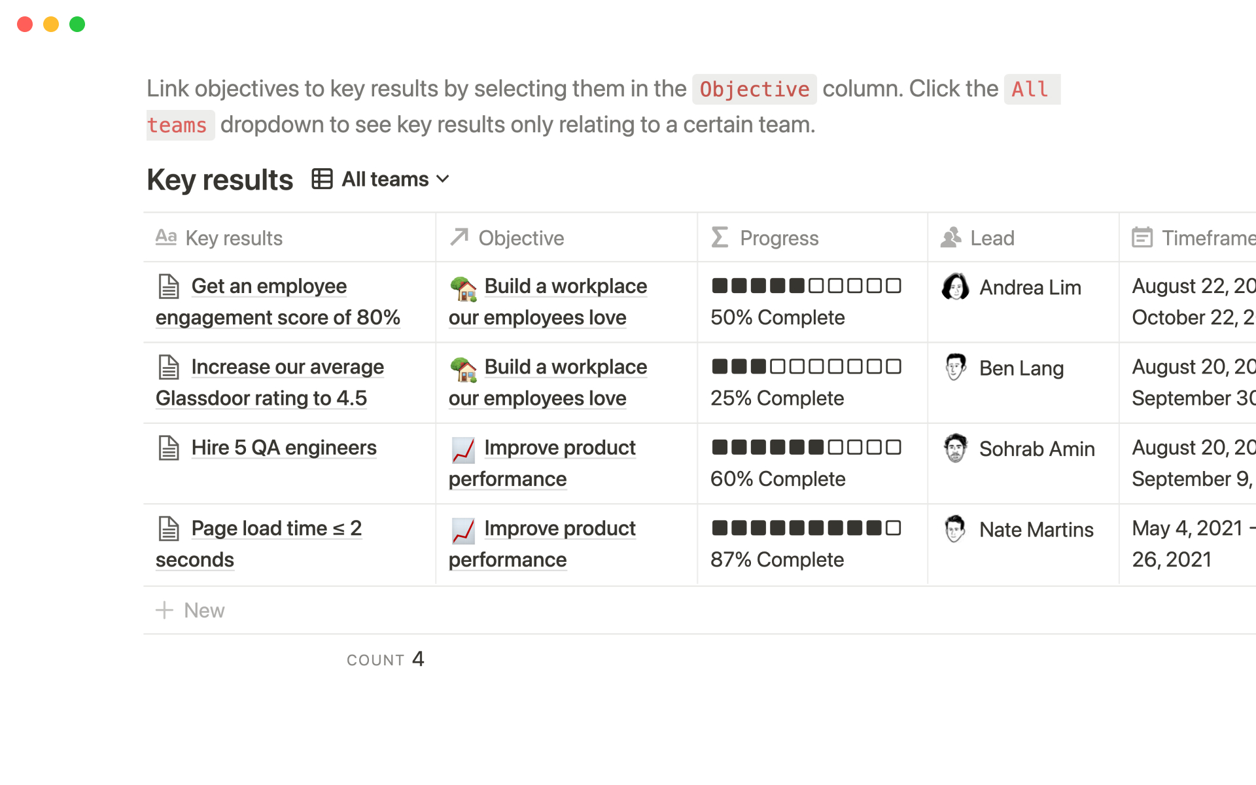Open the Progress column header menu

tap(778, 238)
